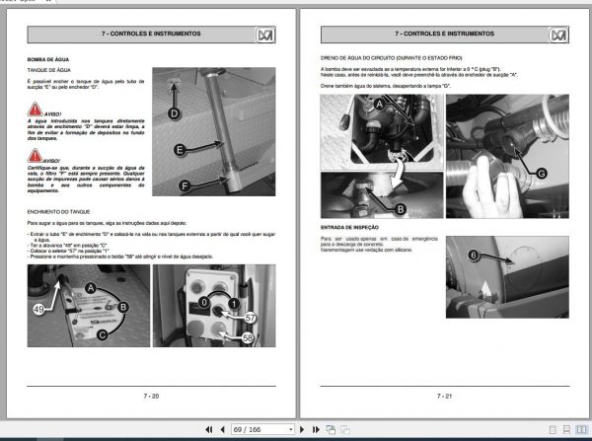
Task: Click the second 'AVISO!' warning triangle
Action: [x=35, y=156]
